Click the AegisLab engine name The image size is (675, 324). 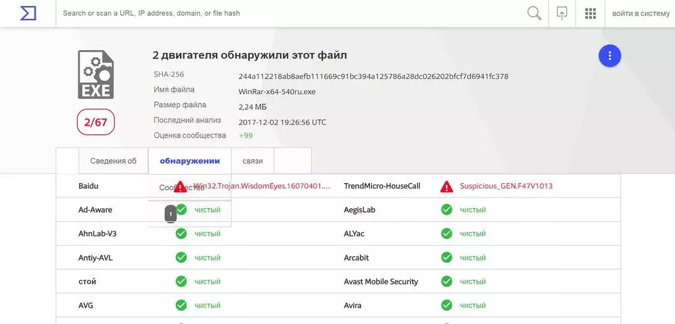click(359, 210)
